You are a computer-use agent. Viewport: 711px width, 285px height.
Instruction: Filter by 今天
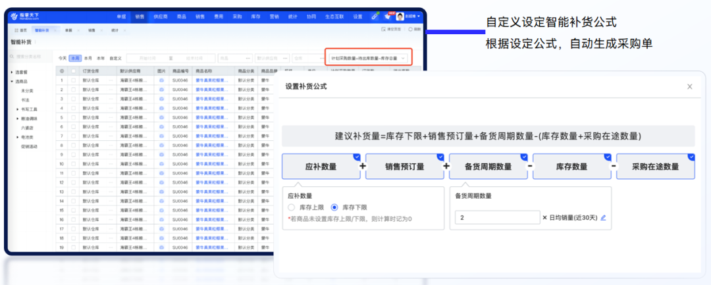[x=63, y=59]
